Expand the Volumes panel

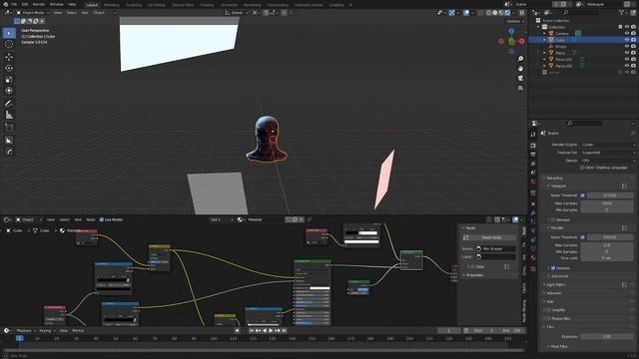coord(554,293)
